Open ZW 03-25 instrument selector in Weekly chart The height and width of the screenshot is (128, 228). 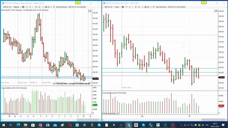click(x=8, y=7)
